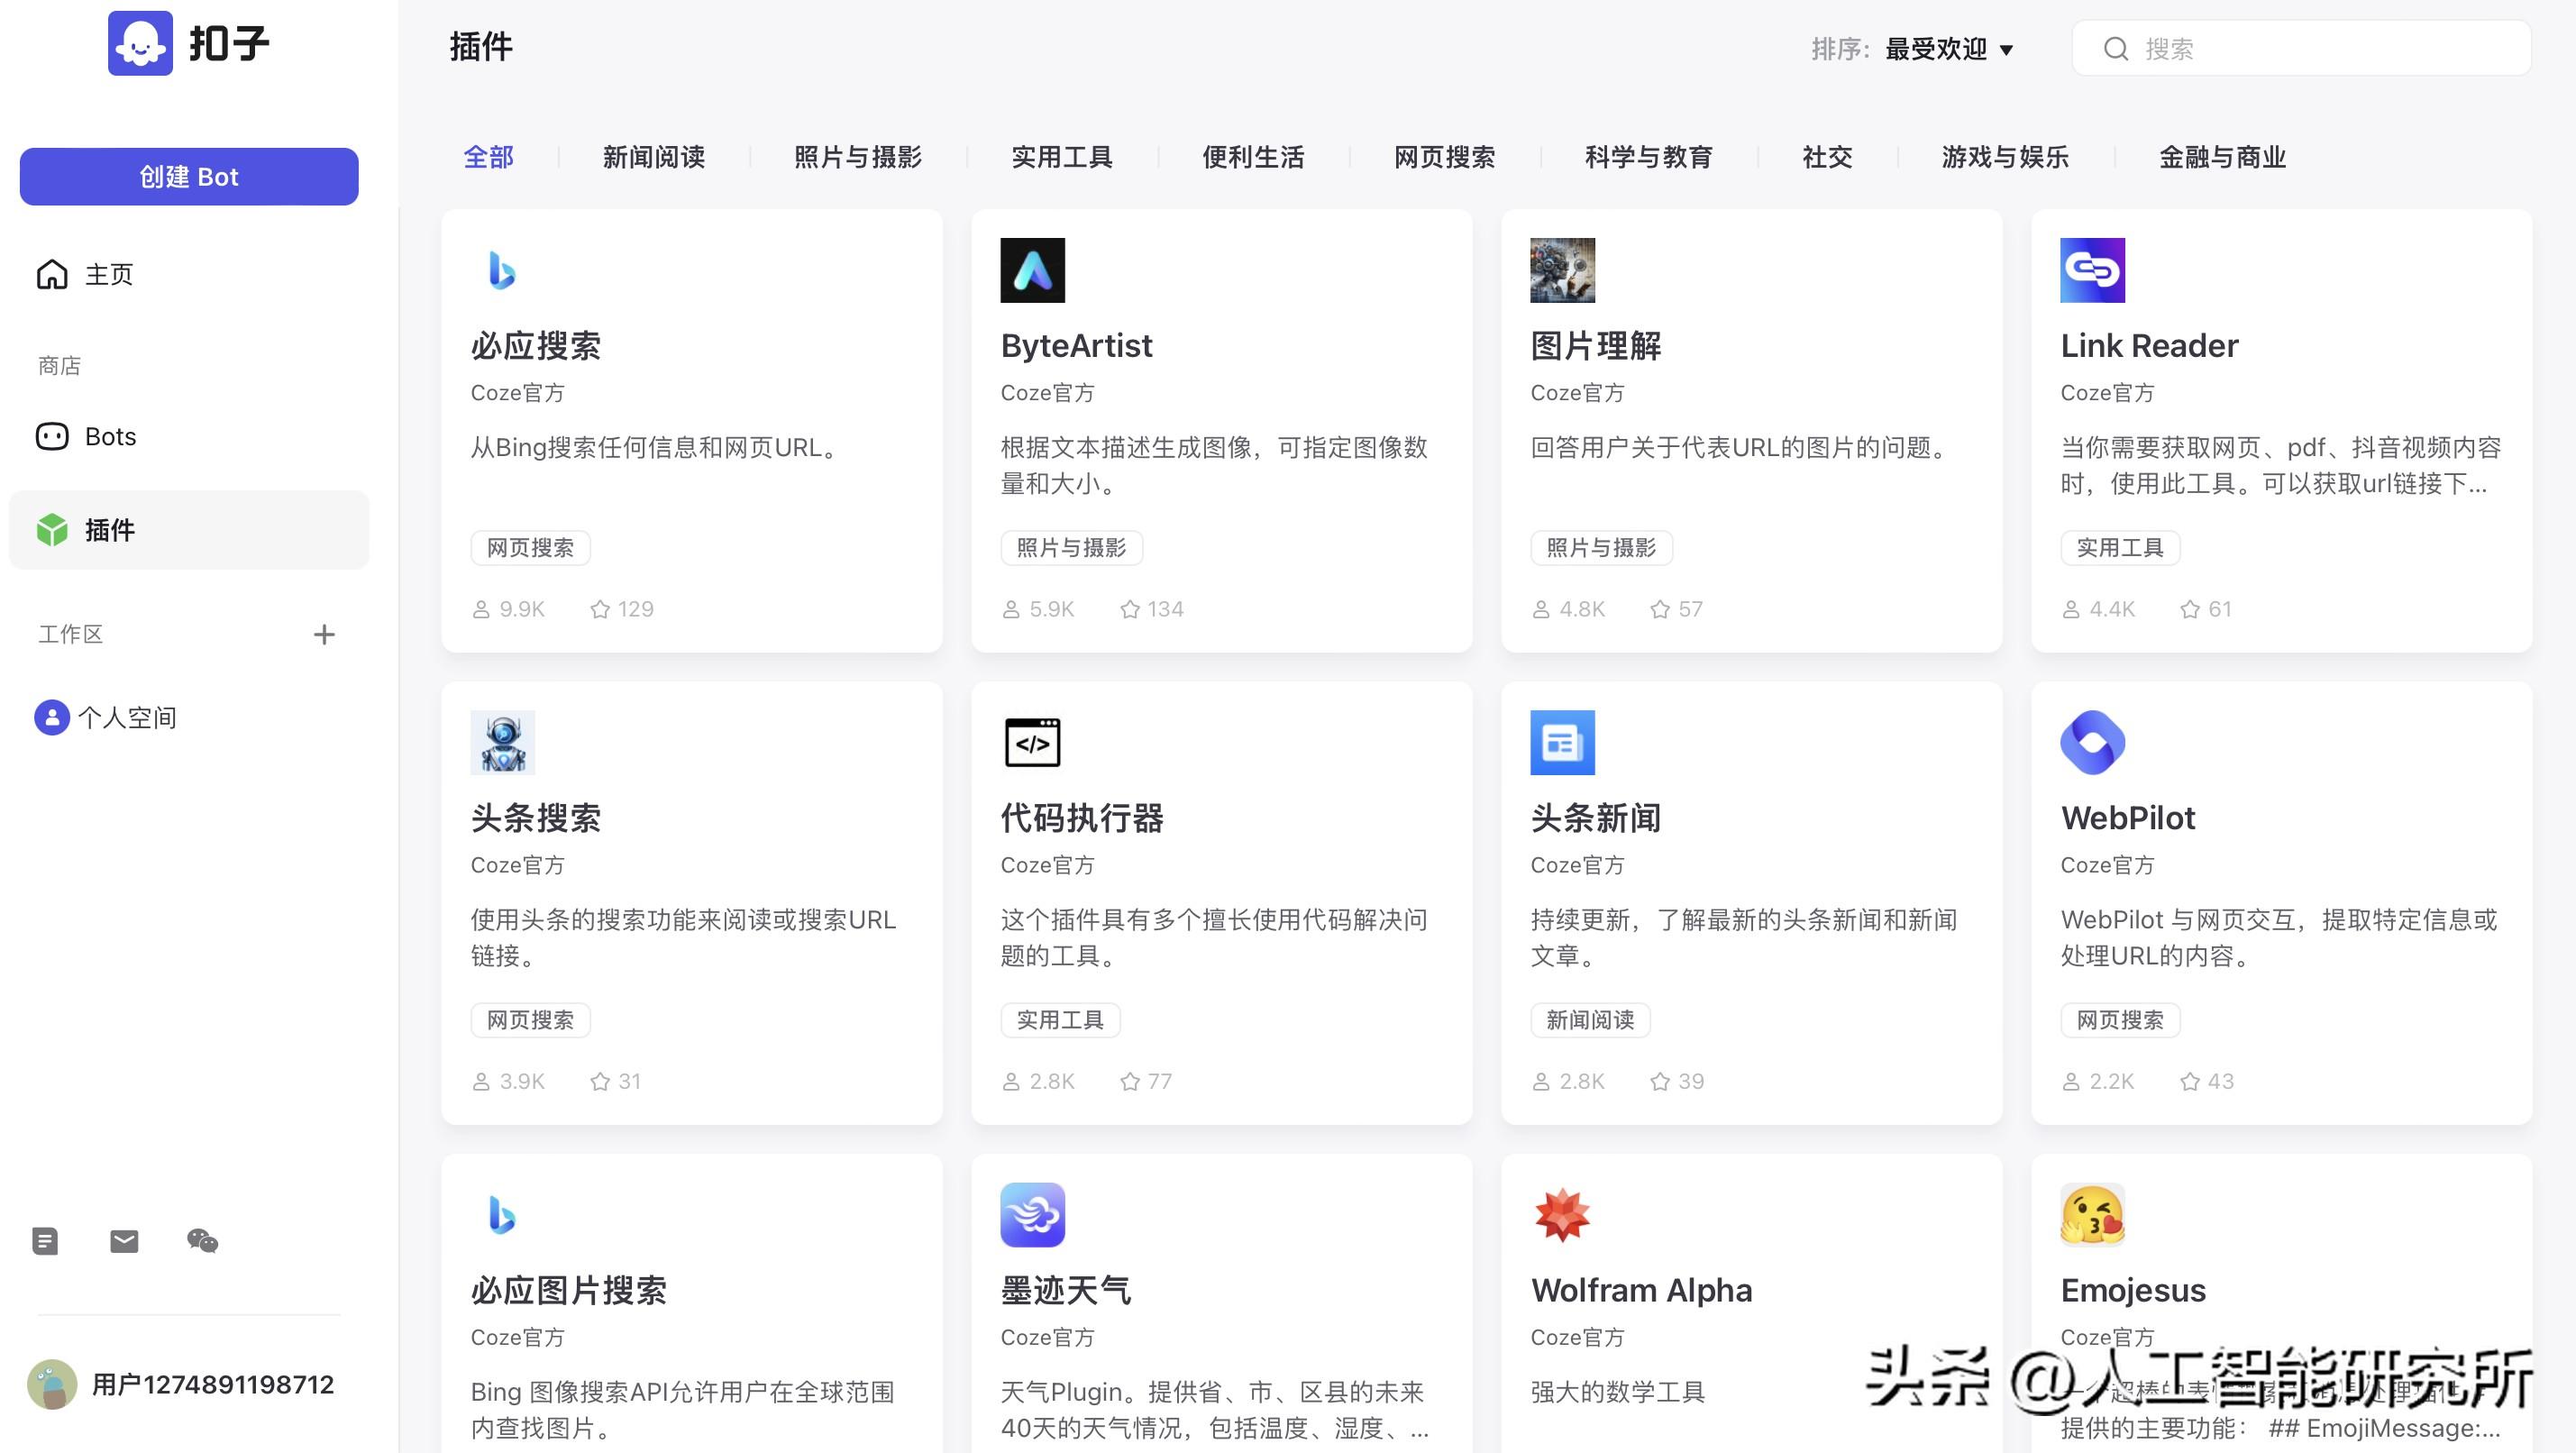This screenshot has height=1453, width=2576.
Task: Open the 墨迹天气 plugin title
Action: [x=1066, y=1290]
